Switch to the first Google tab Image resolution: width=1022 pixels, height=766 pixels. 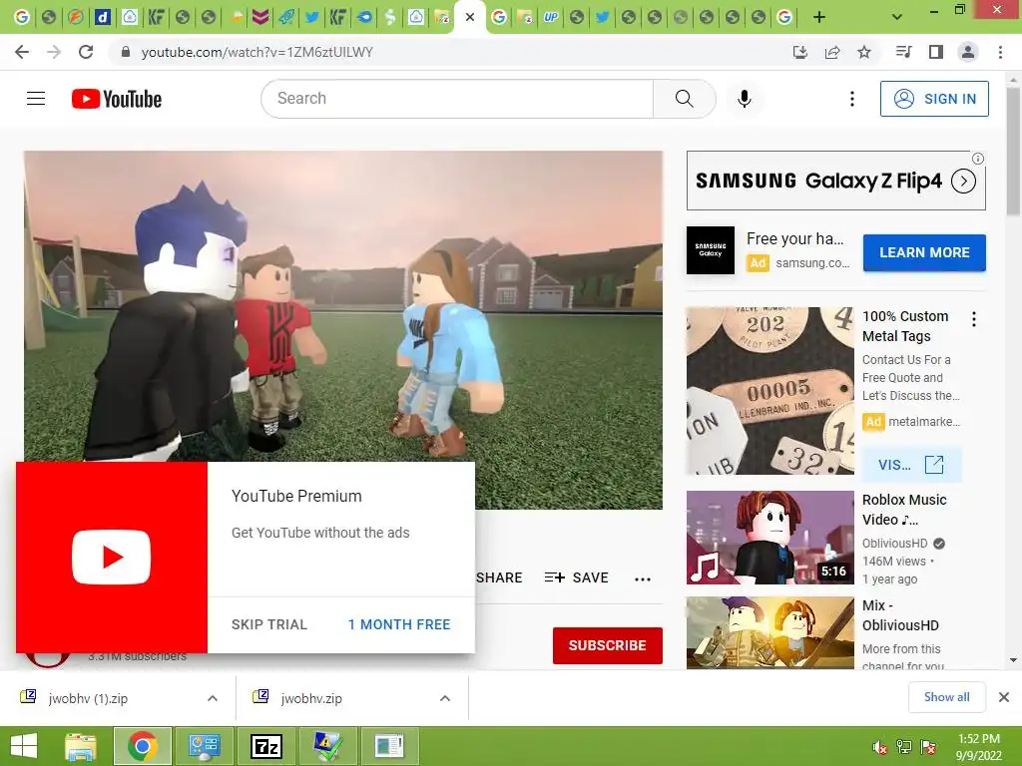pyautogui.click(x=22, y=17)
